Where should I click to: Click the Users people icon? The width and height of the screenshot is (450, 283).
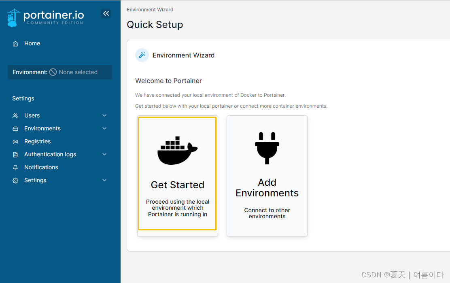pyautogui.click(x=15, y=116)
